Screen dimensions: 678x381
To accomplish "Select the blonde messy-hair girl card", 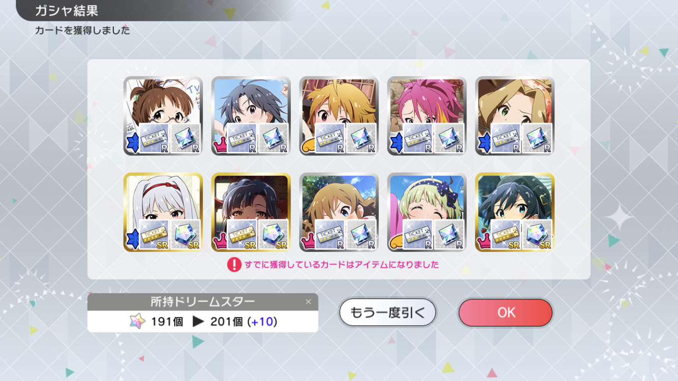I will point(339,116).
